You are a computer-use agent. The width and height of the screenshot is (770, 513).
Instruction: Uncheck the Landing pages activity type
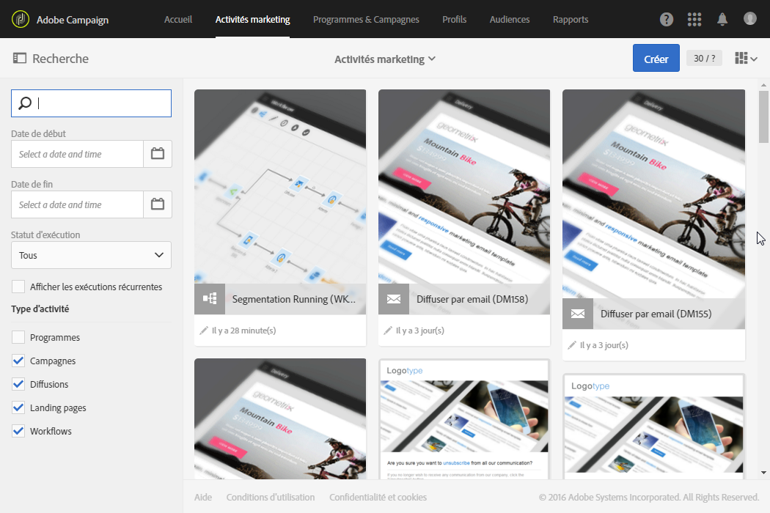click(x=18, y=407)
